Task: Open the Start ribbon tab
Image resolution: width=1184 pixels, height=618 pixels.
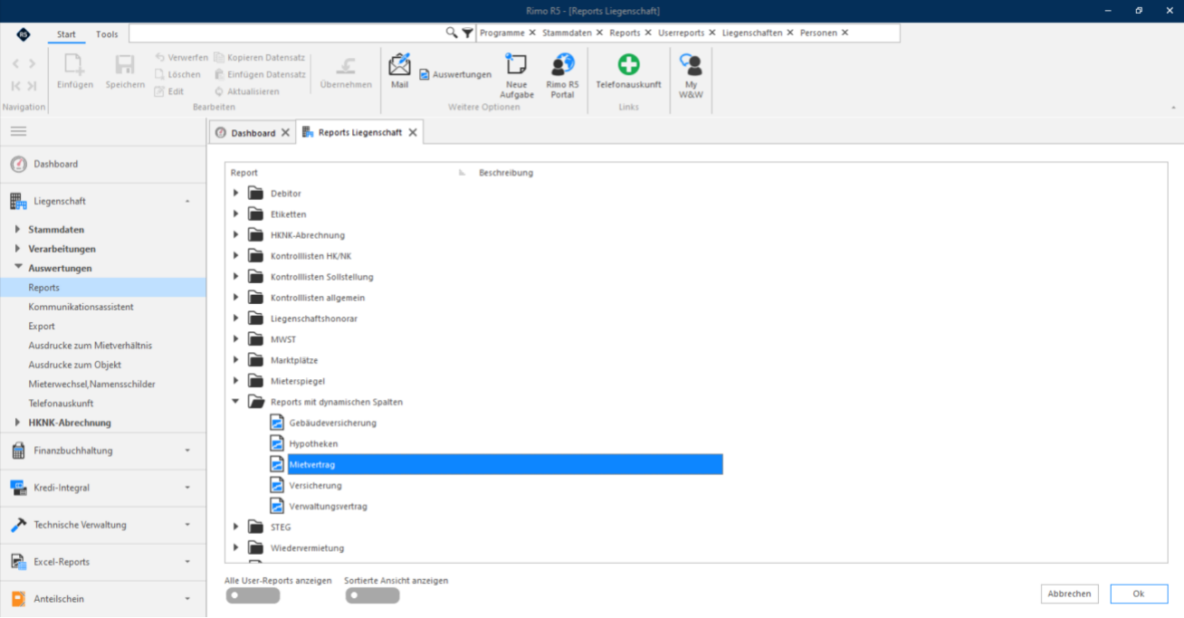Action: point(66,34)
